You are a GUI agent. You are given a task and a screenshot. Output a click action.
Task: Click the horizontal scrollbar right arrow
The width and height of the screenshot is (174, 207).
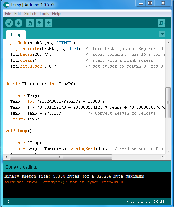point(162,157)
